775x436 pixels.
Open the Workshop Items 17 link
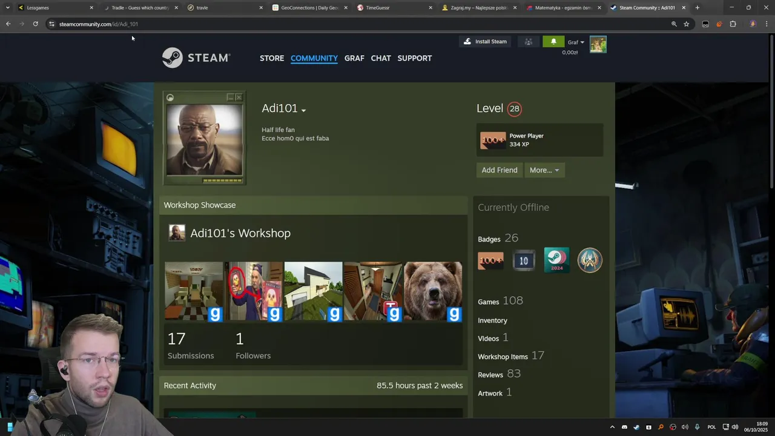click(x=511, y=356)
